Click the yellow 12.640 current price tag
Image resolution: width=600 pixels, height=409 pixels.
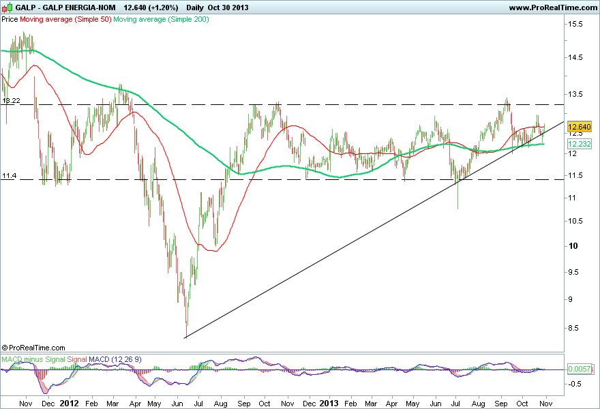580,127
